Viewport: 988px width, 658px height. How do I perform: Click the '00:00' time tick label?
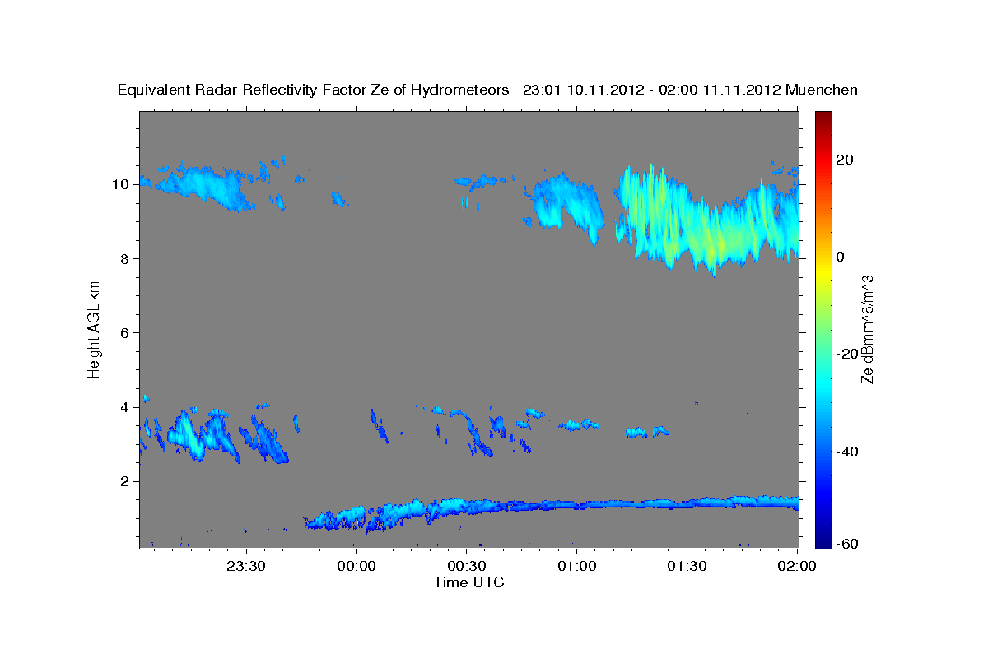click(356, 566)
